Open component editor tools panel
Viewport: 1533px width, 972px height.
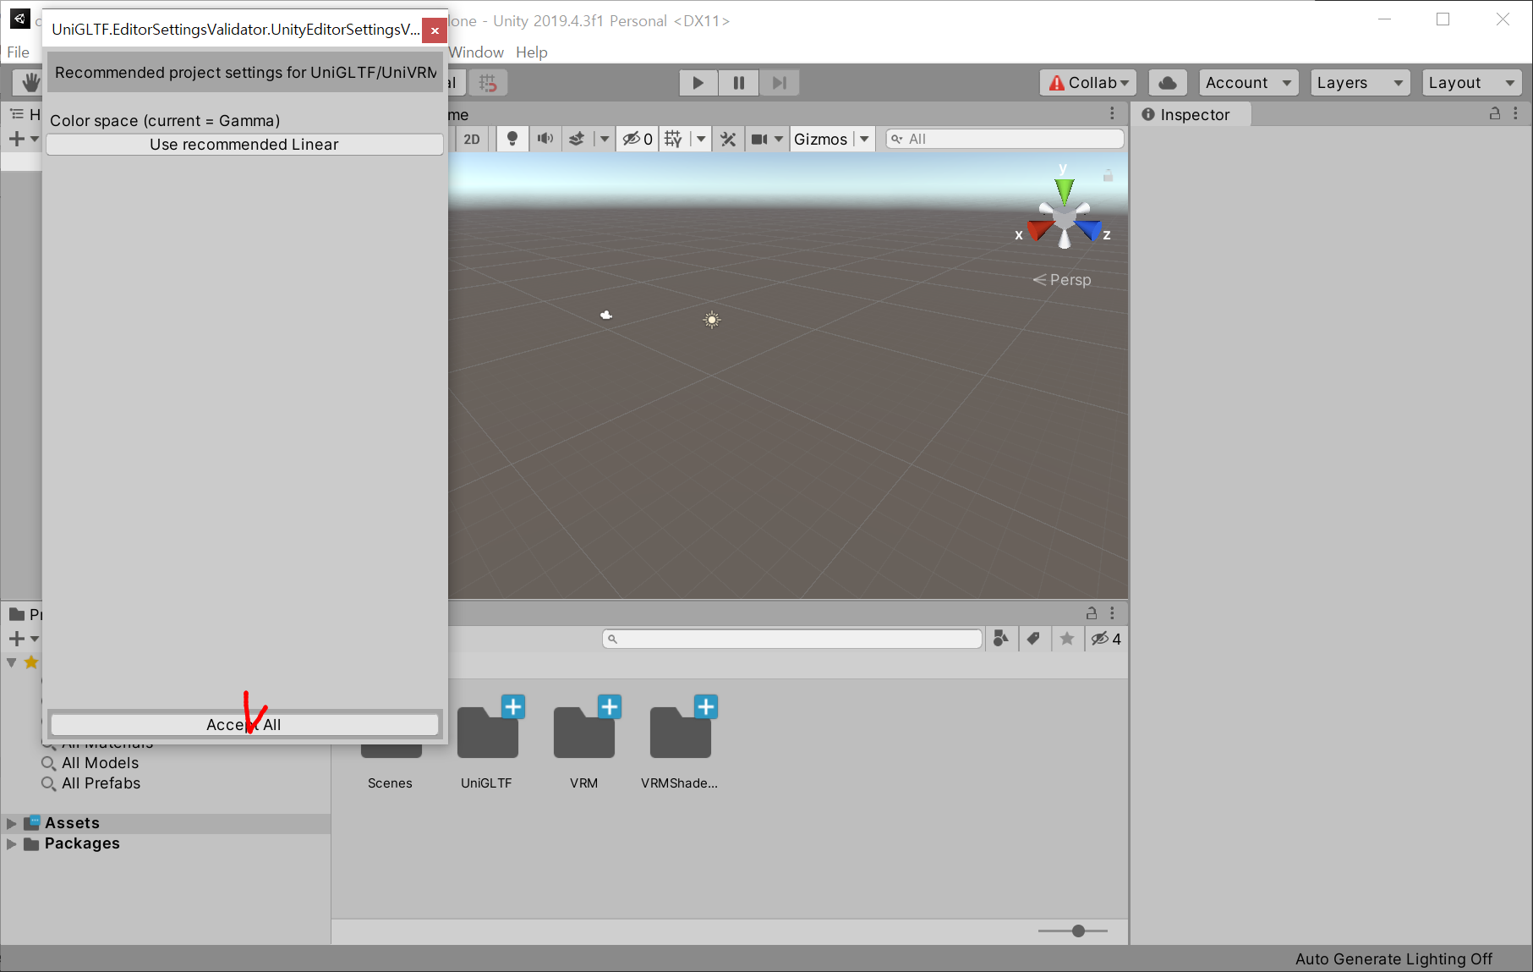(728, 140)
